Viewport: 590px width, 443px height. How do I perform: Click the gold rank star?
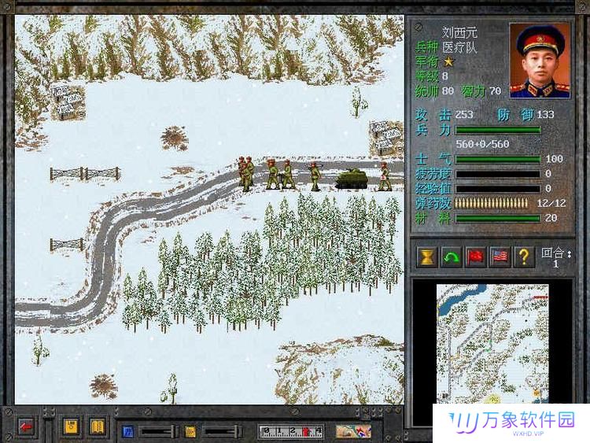click(x=448, y=61)
